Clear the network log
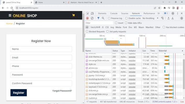 (x=92, y=18)
